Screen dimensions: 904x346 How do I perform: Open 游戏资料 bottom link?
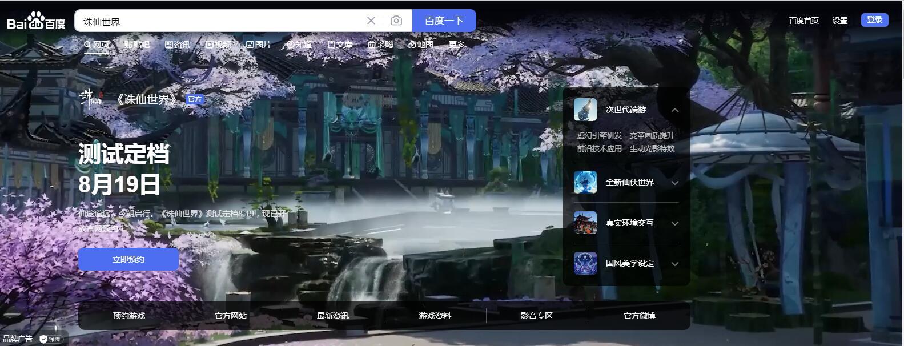435,316
